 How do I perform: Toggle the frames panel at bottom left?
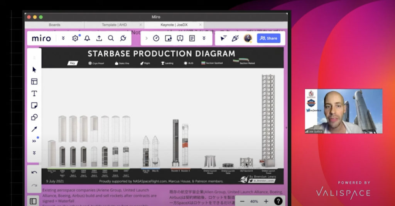pos(33,201)
